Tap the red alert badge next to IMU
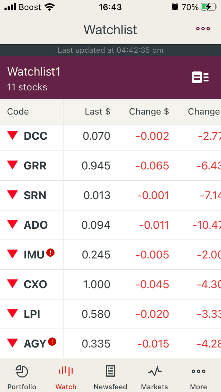 point(50,253)
